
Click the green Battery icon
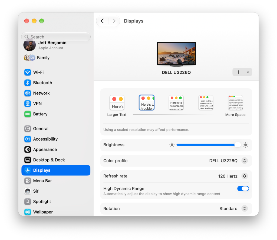click(x=28, y=114)
